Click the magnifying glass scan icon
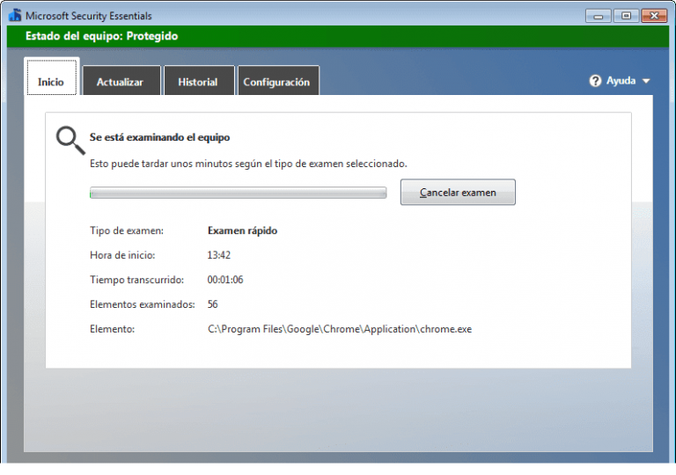The width and height of the screenshot is (676, 475). click(x=70, y=141)
